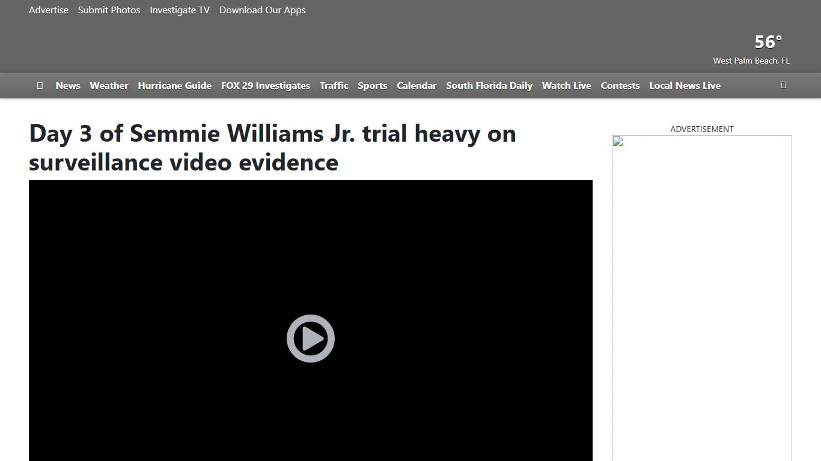The image size is (821, 461).
Task: Click the advertisement image placeholder
Action: point(617,140)
